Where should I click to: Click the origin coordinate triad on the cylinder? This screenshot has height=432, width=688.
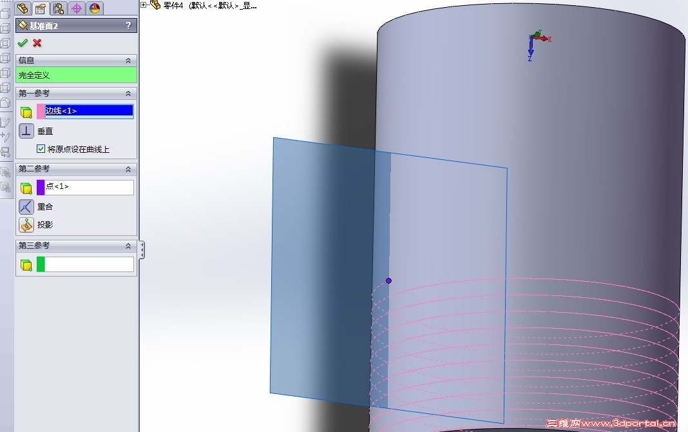[x=538, y=44]
